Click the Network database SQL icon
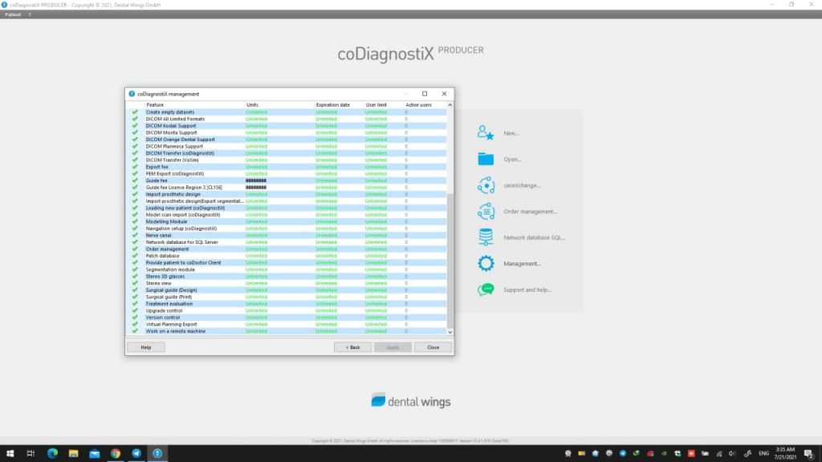The image size is (822, 462). [486, 237]
